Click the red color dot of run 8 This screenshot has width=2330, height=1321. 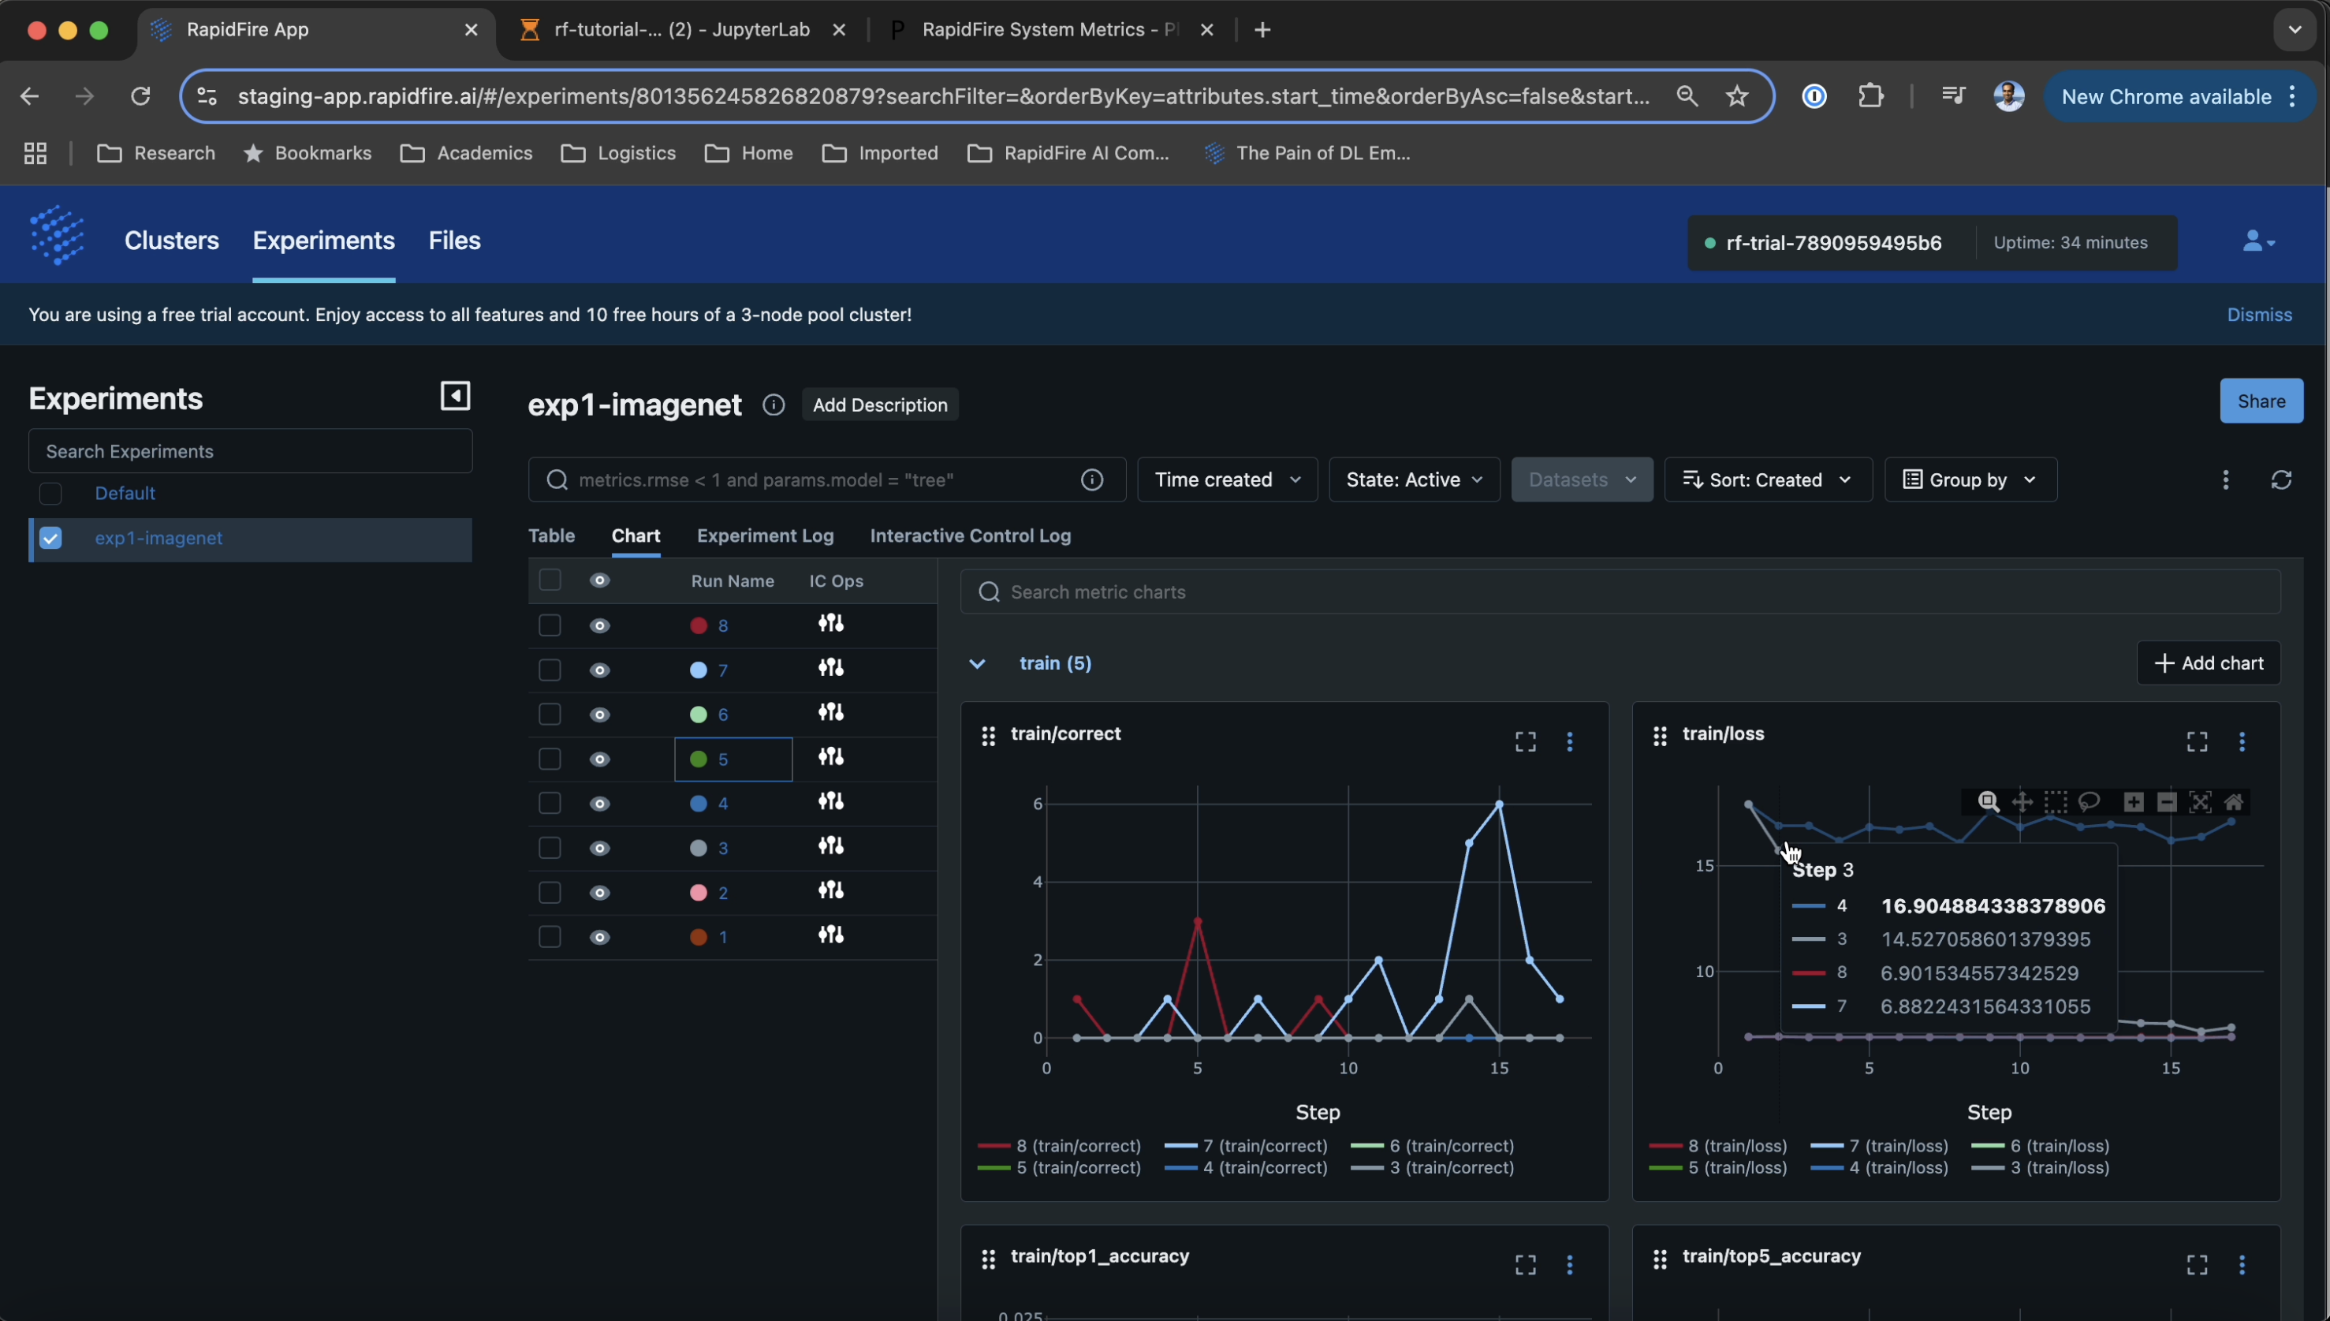tap(699, 626)
